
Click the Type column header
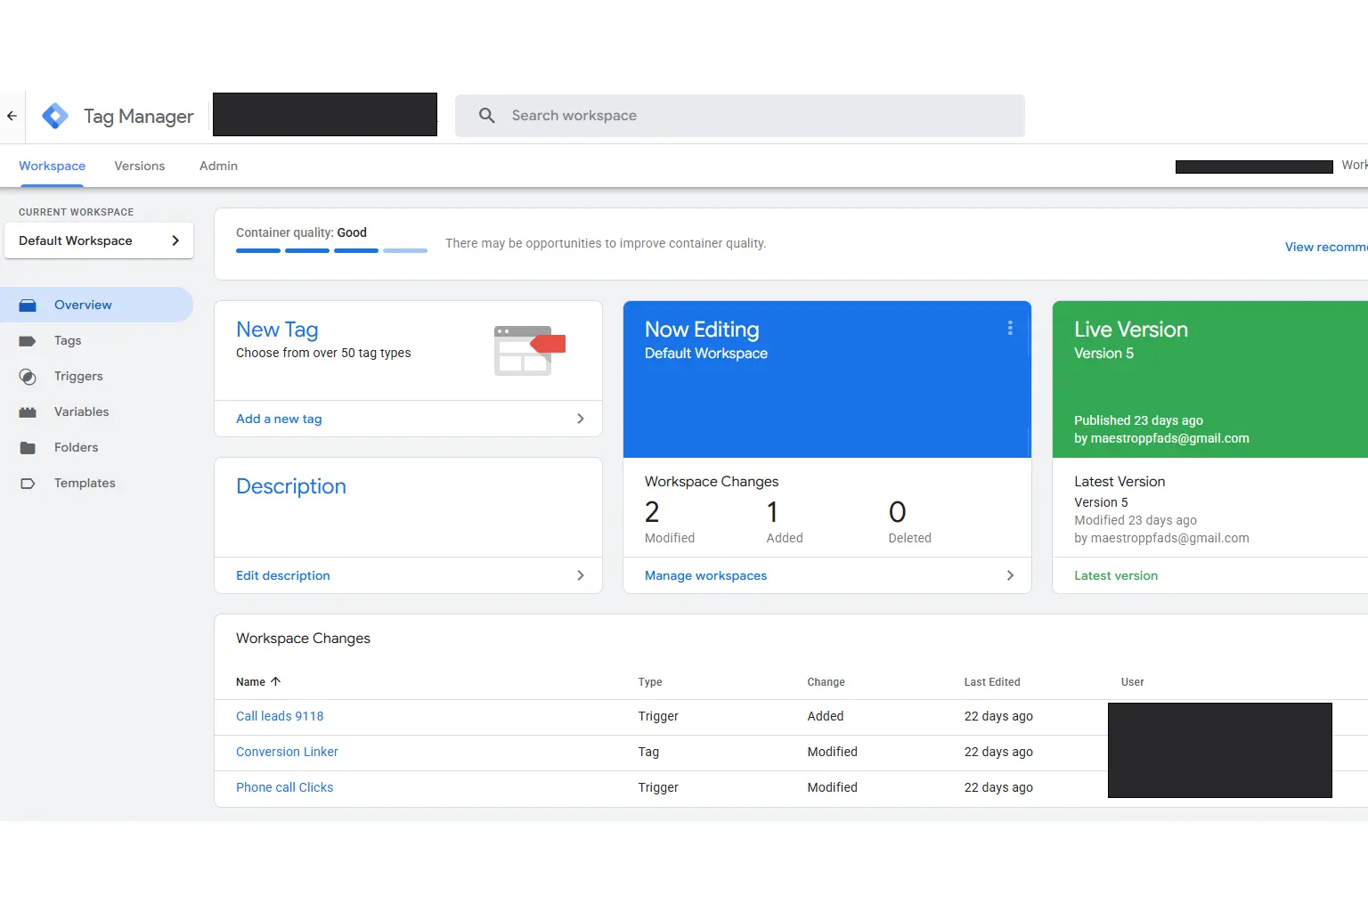click(x=650, y=682)
